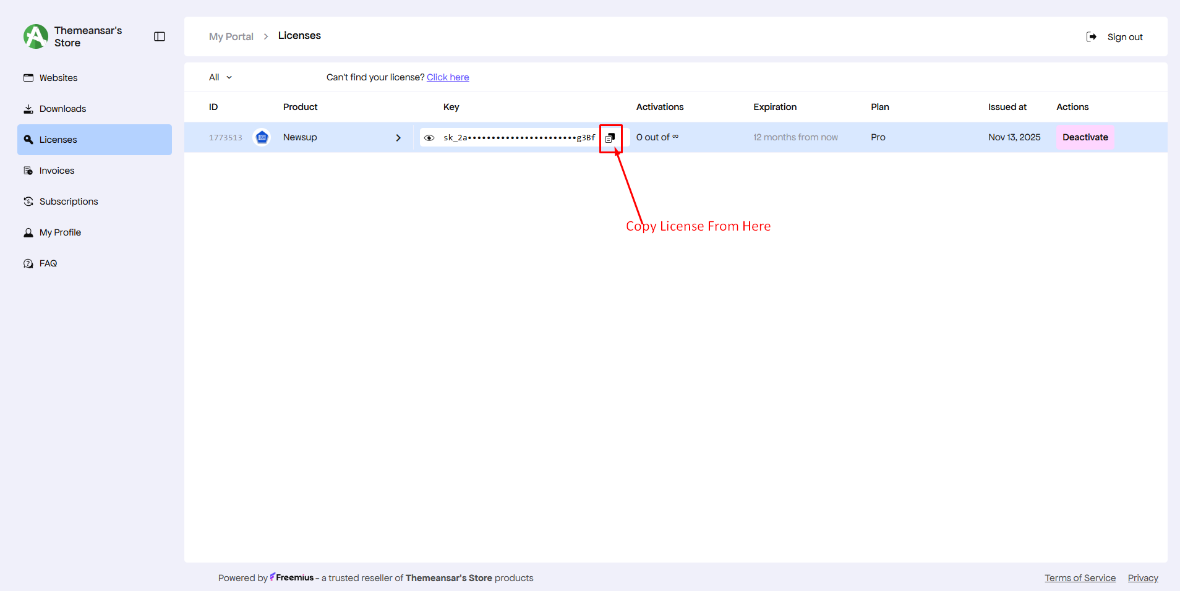Open the FAQ section
The image size is (1180, 591).
[48, 263]
